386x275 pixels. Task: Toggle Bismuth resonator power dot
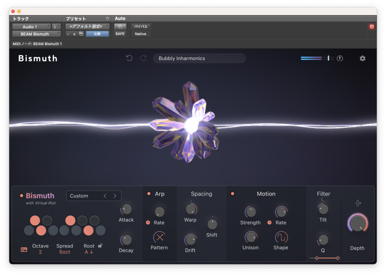coord(21,196)
